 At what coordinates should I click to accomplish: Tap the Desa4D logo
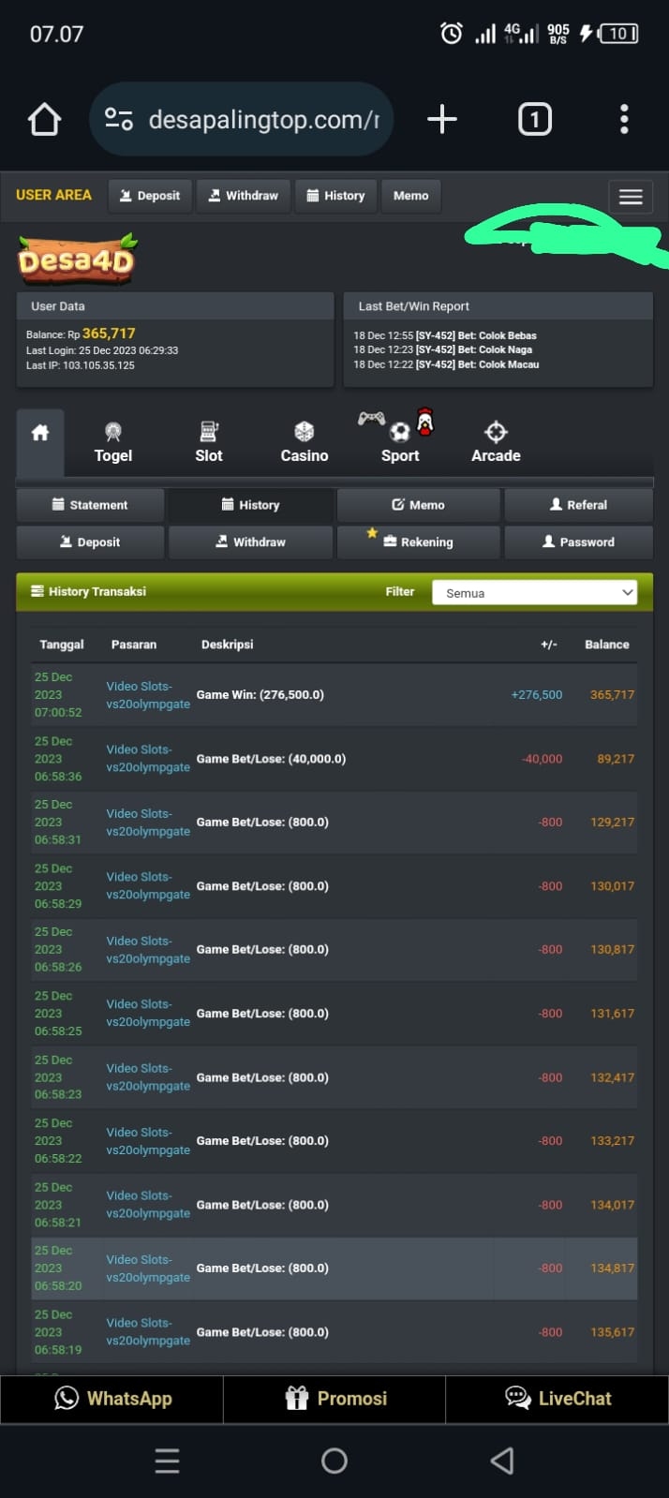point(77,259)
